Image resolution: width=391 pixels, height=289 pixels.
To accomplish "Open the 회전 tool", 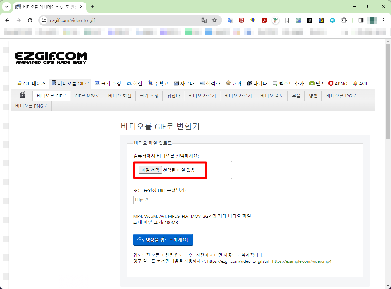I will point(134,84).
